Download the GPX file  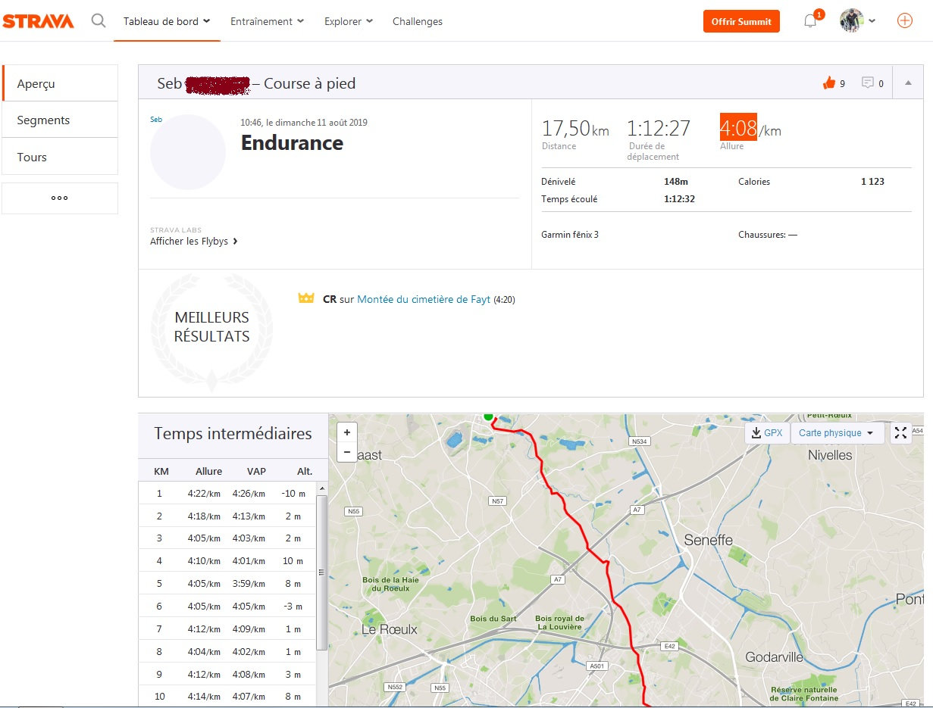[x=767, y=433]
